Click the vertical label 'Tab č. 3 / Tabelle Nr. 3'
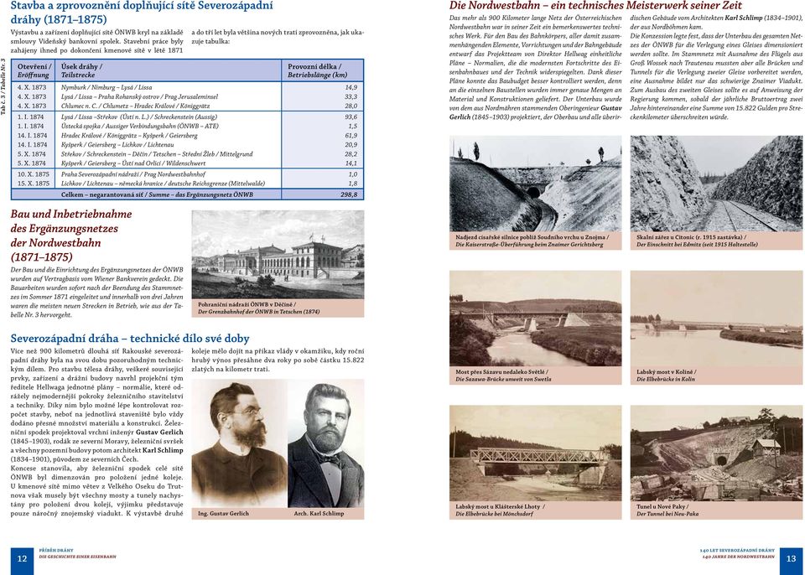 (x=3, y=86)
